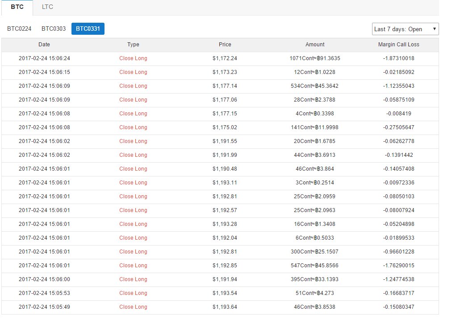Screen dimensions: 456x319
Task: Click the price $1,190.48
Action: point(225,169)
